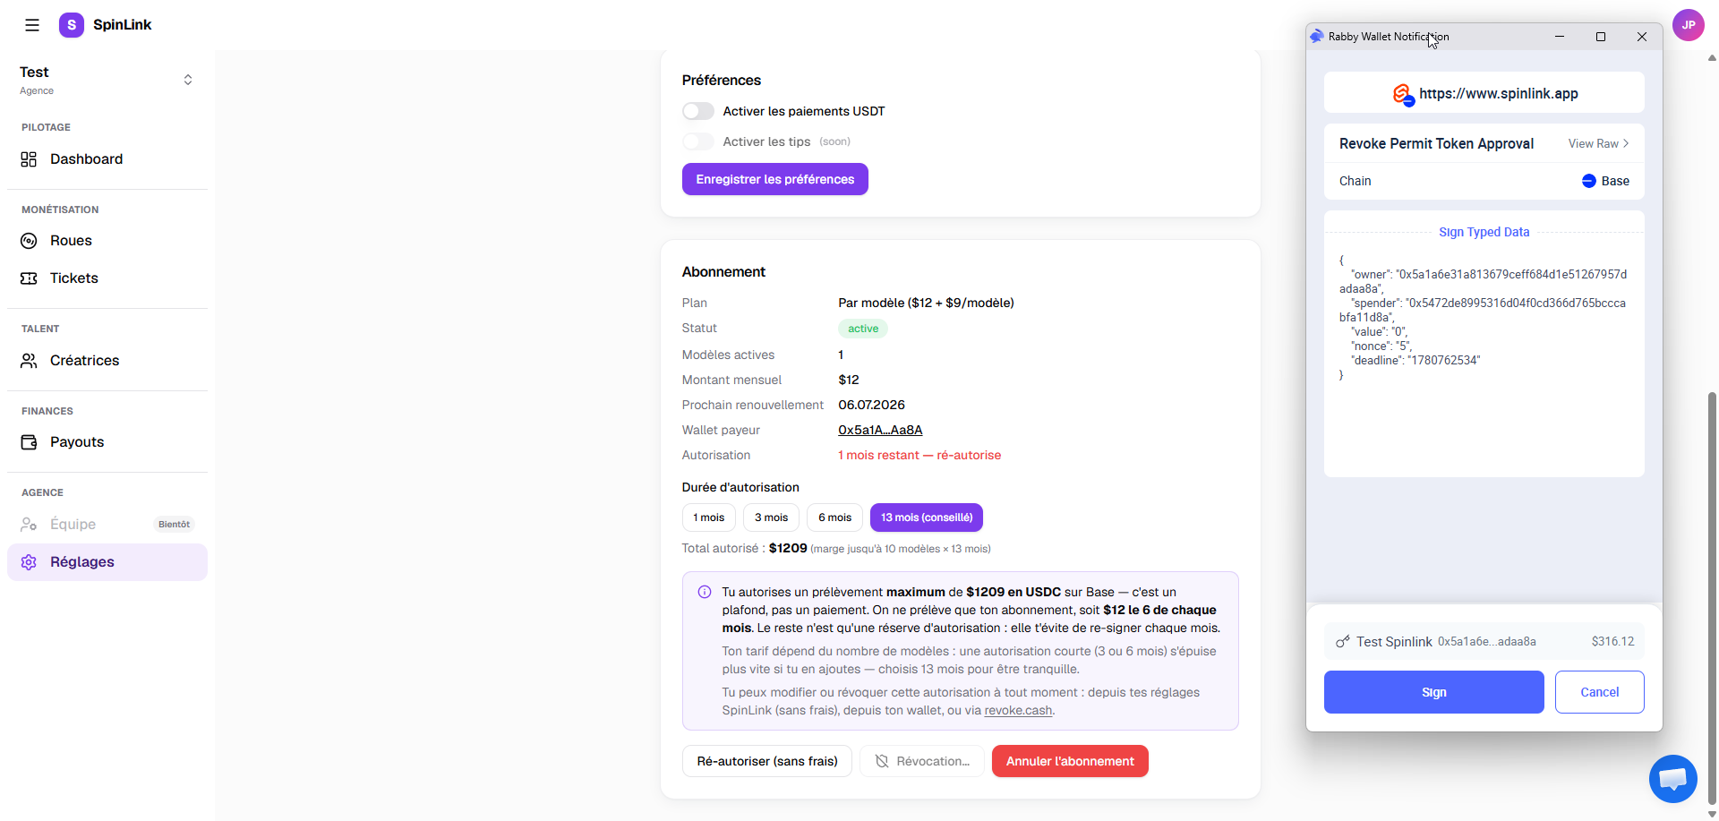The width and height of the screenshot is (1719, 821).
Task: Click the Équipe team icon
Action: [29, 525]
